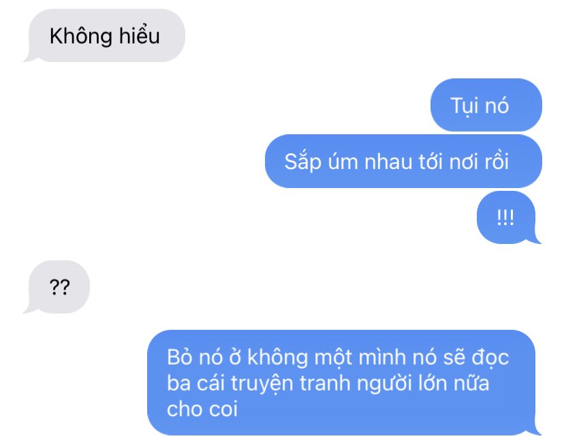Tap the gray '??' message bubble
The height and width of the screenshot is (445, 564).
[57, 287]
